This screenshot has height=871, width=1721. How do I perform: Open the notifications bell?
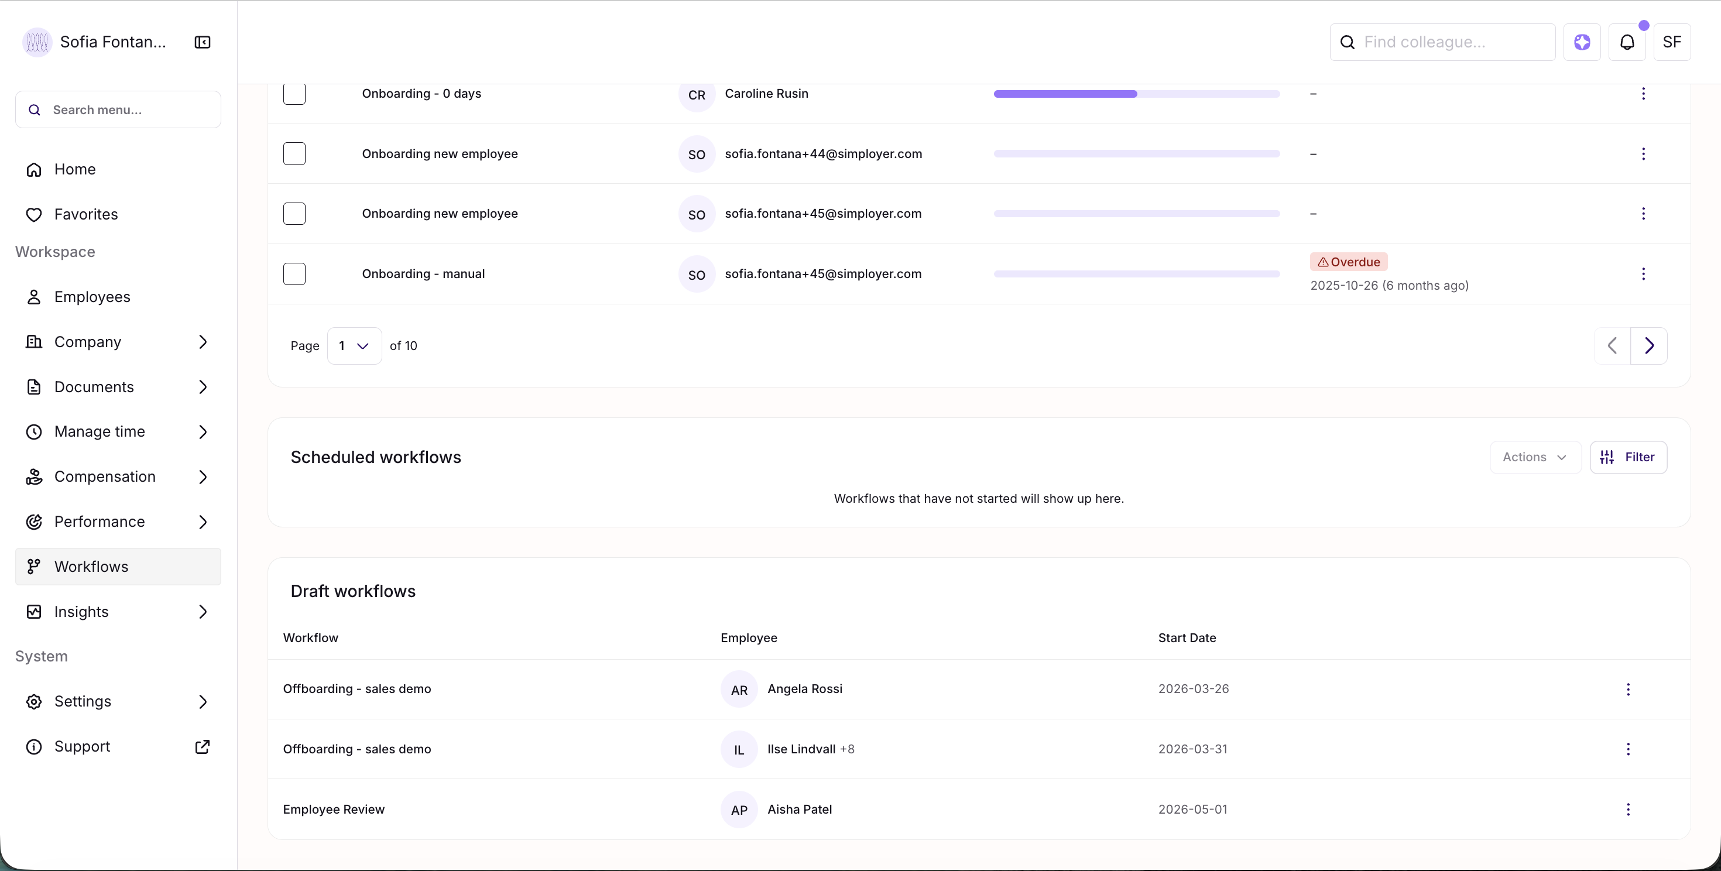[1627, 42]
